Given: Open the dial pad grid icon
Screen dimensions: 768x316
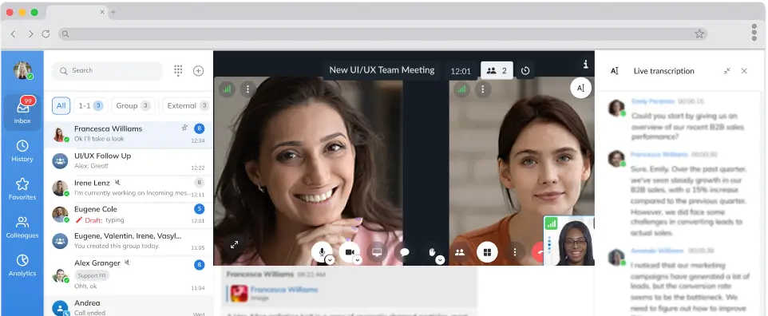Looking at the screenshot, I should (178, 70).
